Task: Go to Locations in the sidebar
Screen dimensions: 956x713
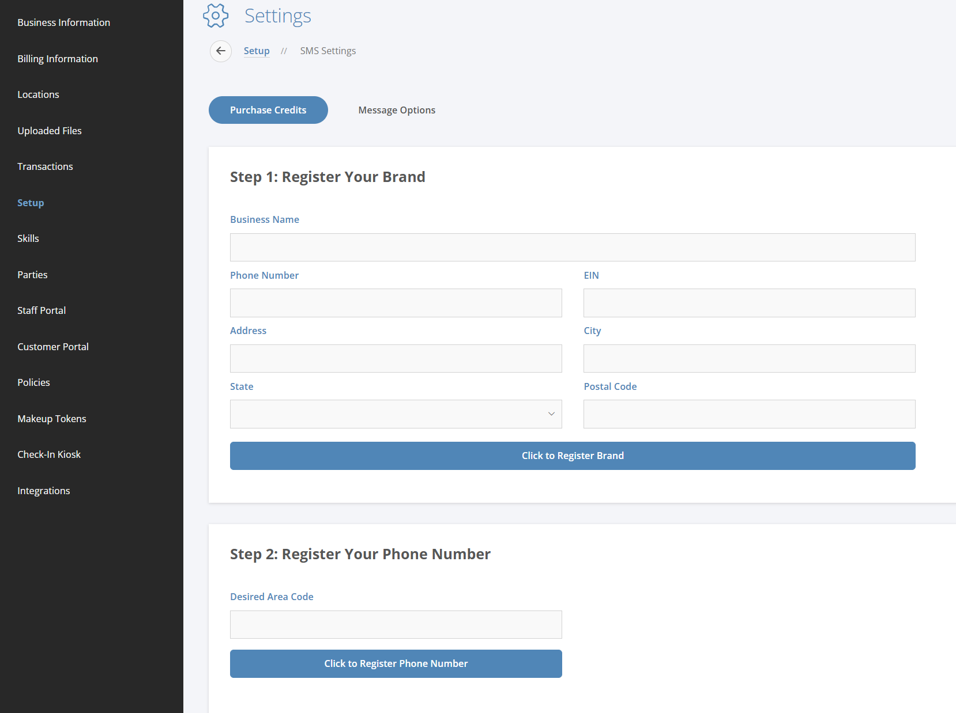Action: click(x=38, y=94)
